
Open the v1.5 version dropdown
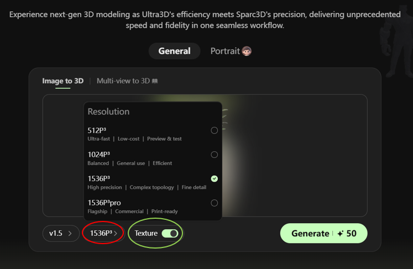(60, 234)
